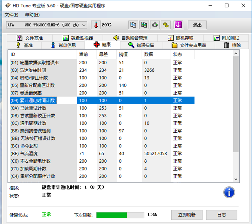Open the 文件夹占用率 tab
The height and width of the screenshot is (224, 252).
[x=189, y=45]
